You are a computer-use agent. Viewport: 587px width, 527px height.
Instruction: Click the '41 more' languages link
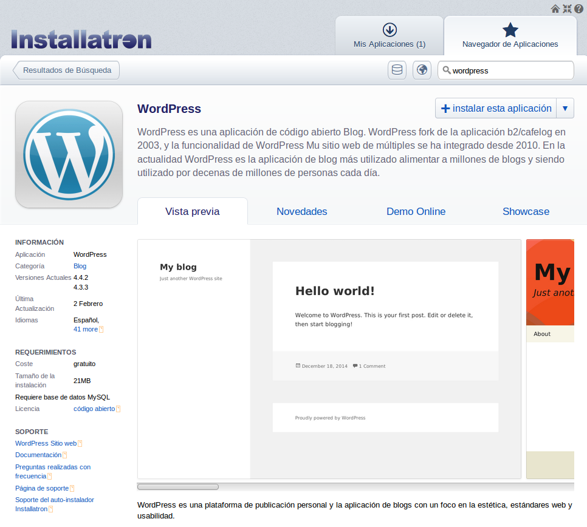pyautogui.click(x=85, y=329)
